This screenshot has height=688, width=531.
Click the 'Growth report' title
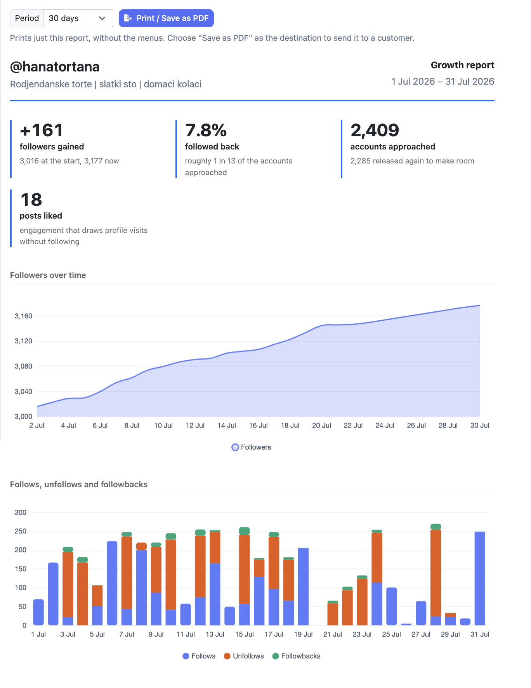coord(462,65)
